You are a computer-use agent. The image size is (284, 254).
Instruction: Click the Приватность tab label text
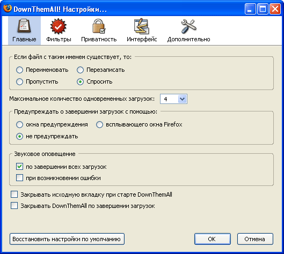[x=99, y=40]
